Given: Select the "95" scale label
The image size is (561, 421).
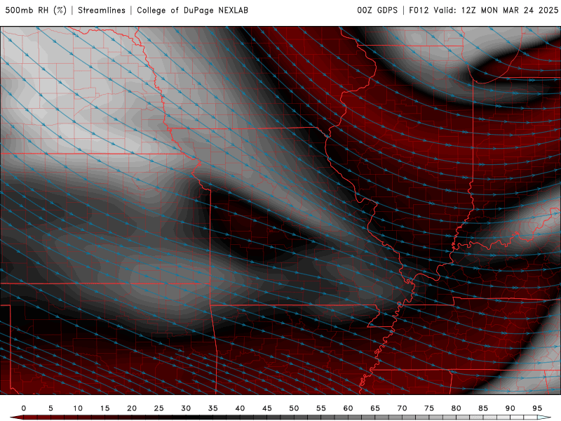Looking at the screenshot, I should (x=537, y=408).
